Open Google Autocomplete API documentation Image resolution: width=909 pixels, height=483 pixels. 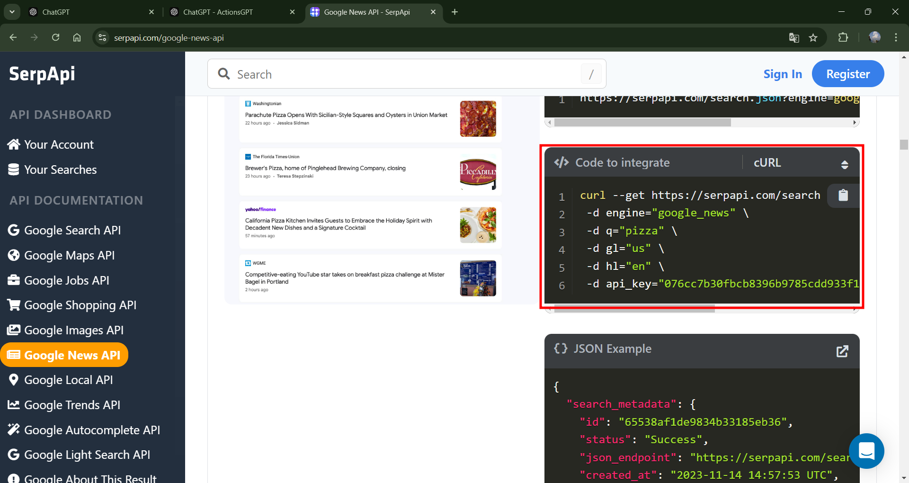tap(92, 430)
